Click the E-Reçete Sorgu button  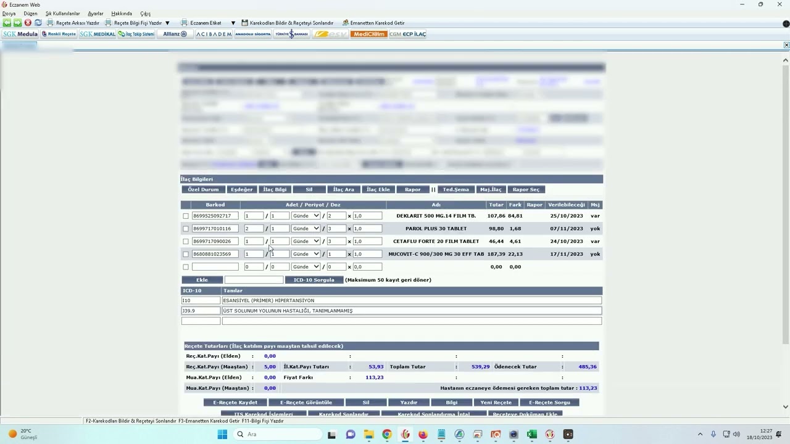[x=549, y=403]
